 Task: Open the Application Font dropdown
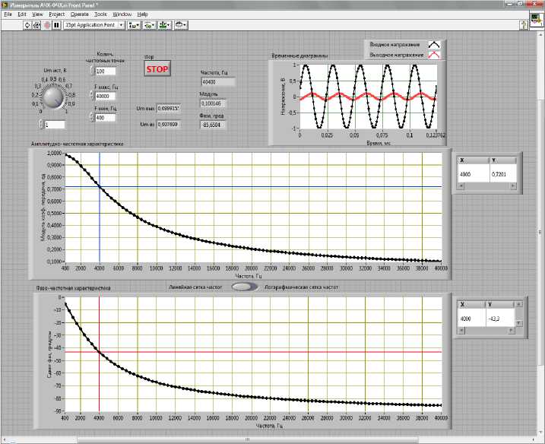(94, 25)
